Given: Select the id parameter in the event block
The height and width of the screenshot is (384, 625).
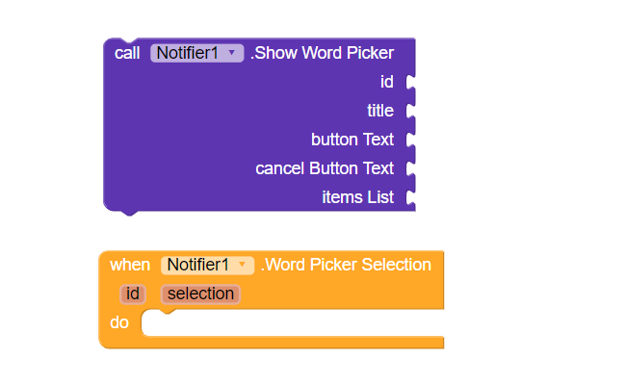Looking at the screenshot, I should coord(133,294).
